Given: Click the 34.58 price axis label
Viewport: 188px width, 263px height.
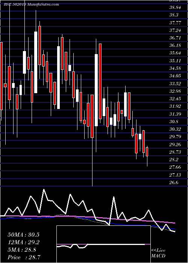Looking at the screenshot, I should [175, 68].
